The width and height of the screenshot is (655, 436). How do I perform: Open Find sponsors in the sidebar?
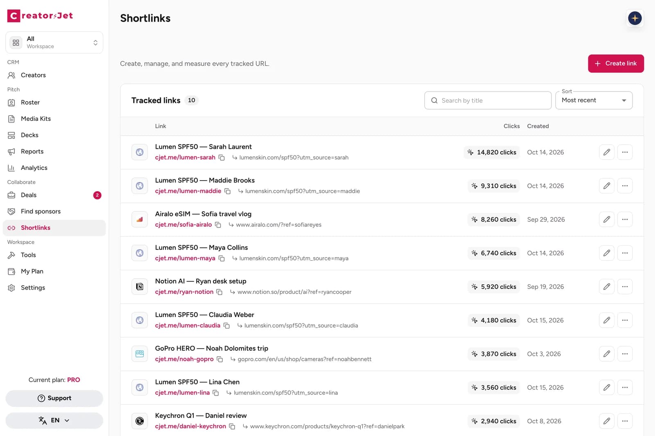tap(54, 212)
